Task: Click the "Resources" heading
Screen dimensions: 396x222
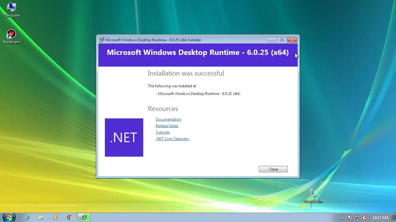Action: 163,109
